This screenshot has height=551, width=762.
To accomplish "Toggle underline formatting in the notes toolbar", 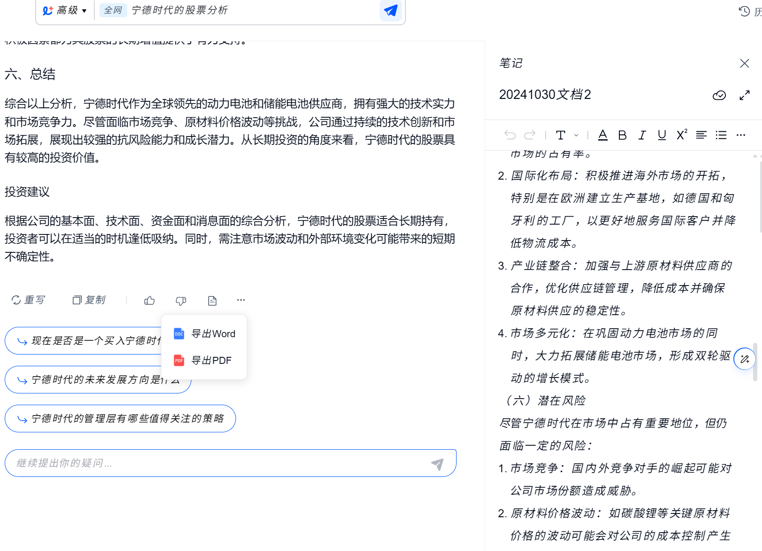I will [662, 135].
